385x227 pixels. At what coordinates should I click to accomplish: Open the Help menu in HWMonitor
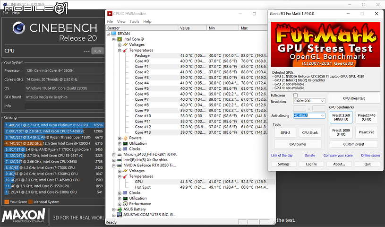147,21
